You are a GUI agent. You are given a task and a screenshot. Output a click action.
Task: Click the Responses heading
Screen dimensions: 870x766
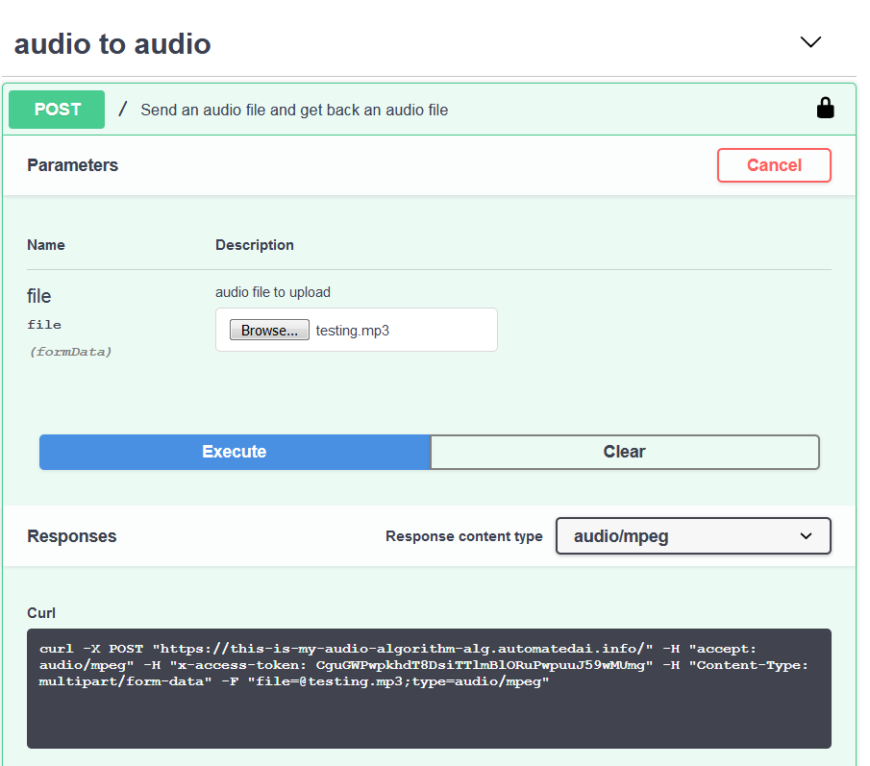pyautogui.click(x=71, y=536)
